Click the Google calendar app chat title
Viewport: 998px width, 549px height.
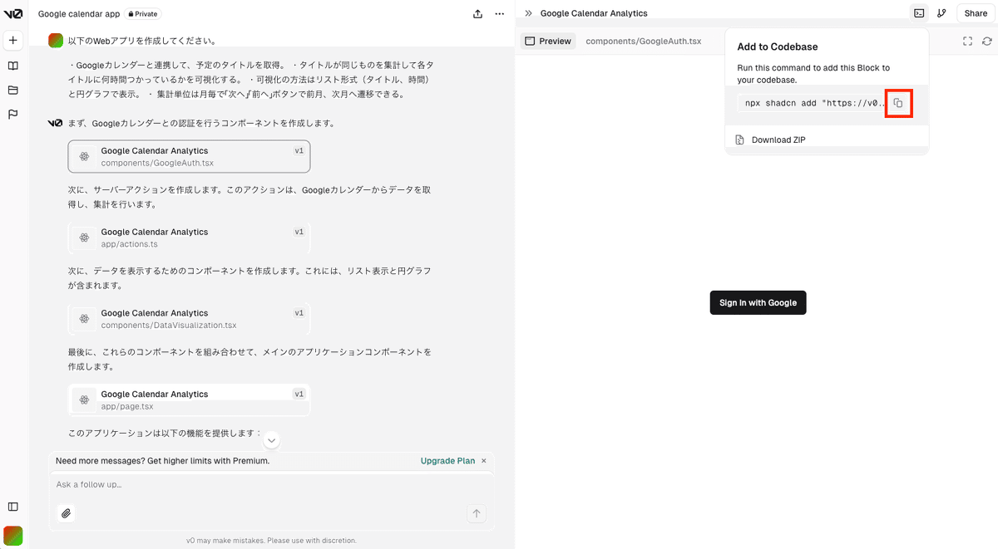79,14
